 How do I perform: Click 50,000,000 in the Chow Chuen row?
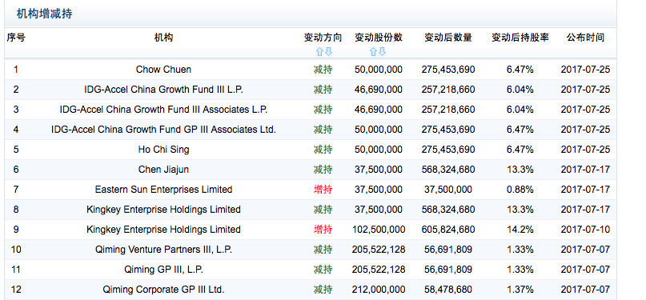click(x=379, y=70)
